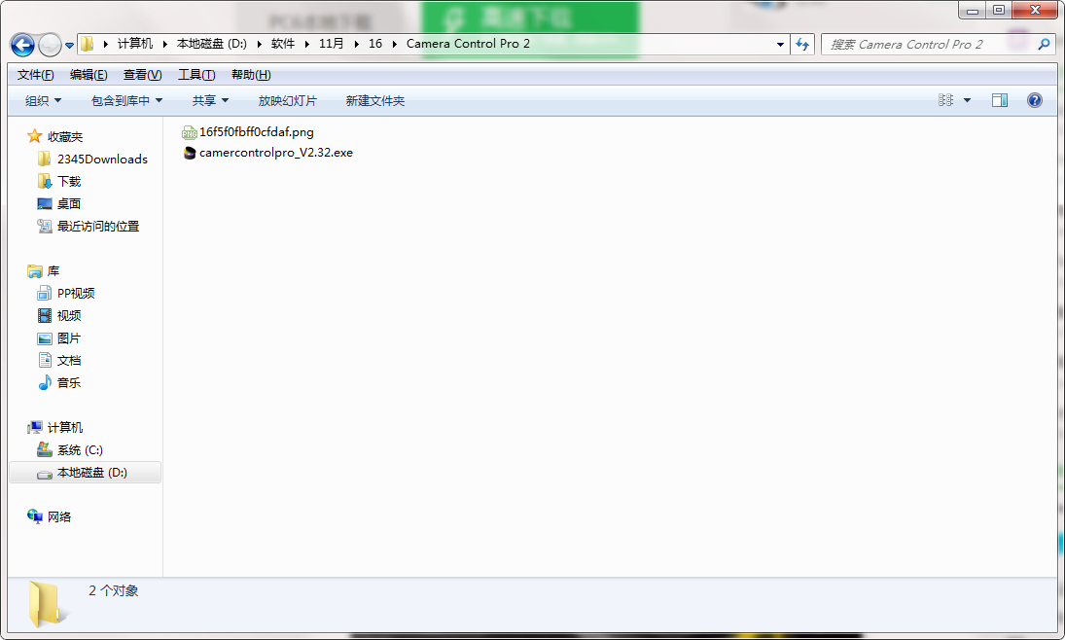This screenshot has width=1065, height=640.
Task: Open the 帮助(H) menu
Action: point(251,75)
